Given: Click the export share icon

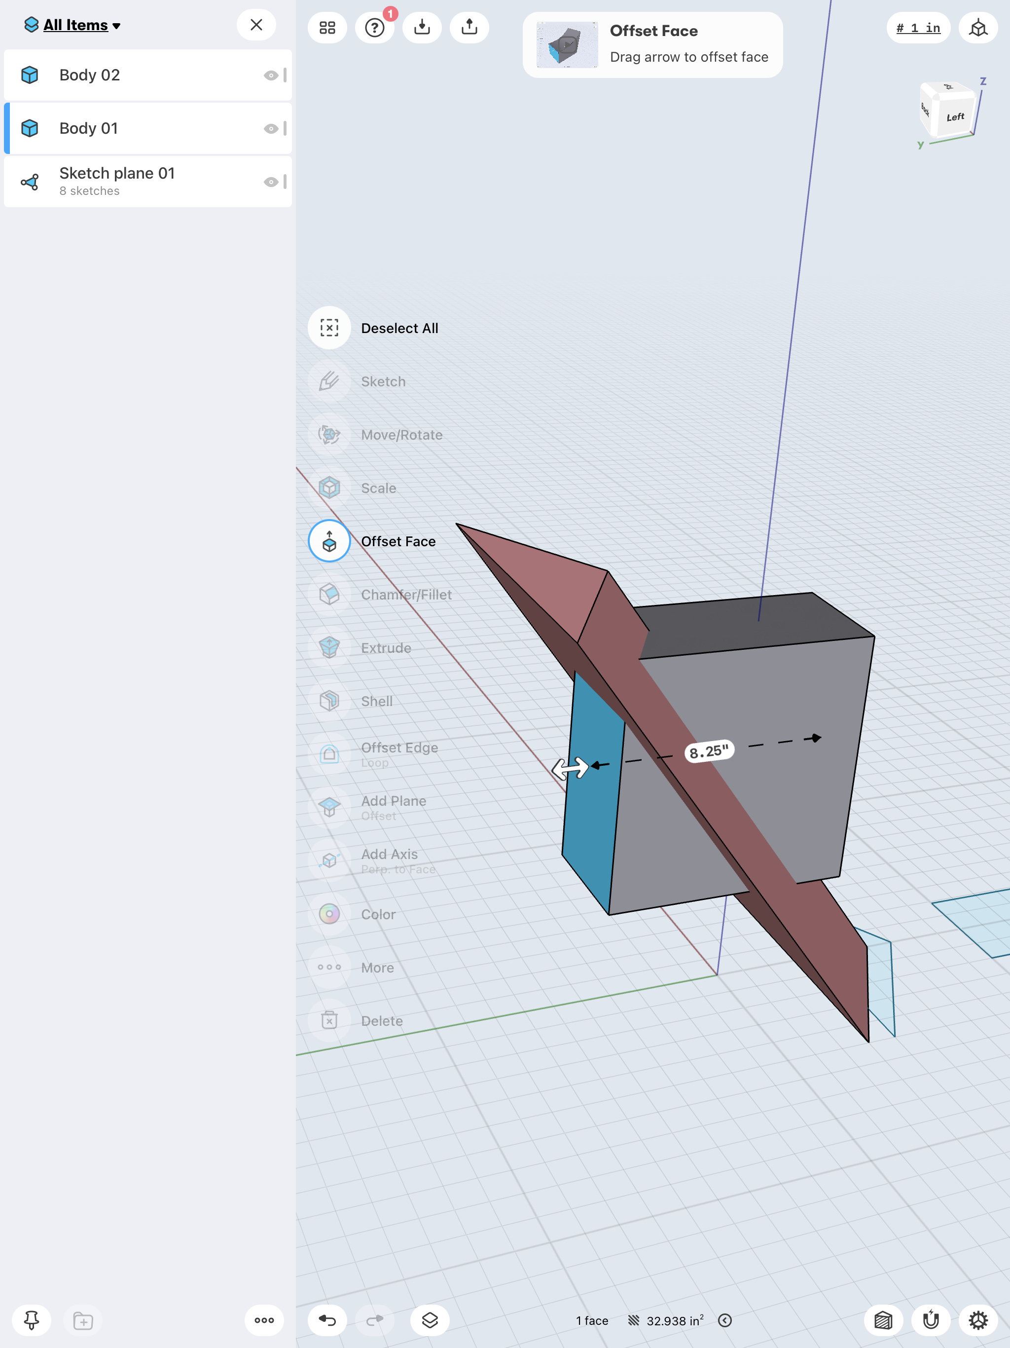Looking at the screenshot, I should (469, 28).
